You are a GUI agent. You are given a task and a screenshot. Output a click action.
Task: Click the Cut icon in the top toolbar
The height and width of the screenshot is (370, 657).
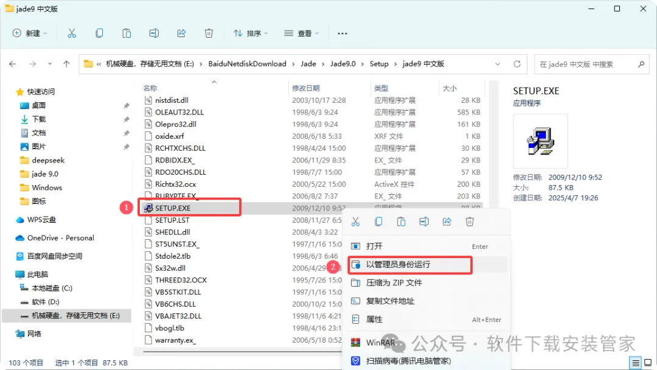[x=72, y=33]
